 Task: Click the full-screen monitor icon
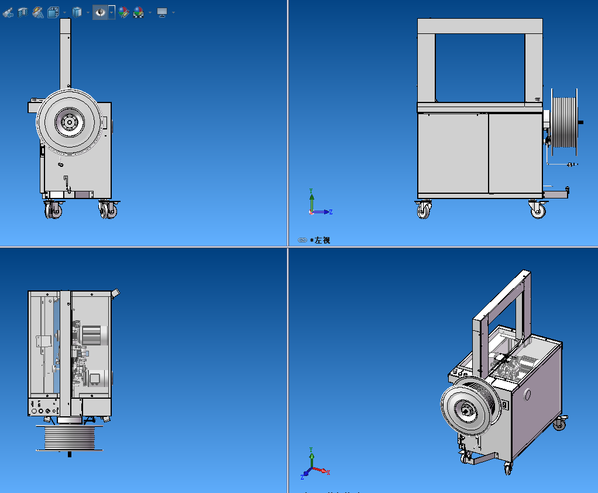coord(161,12)
